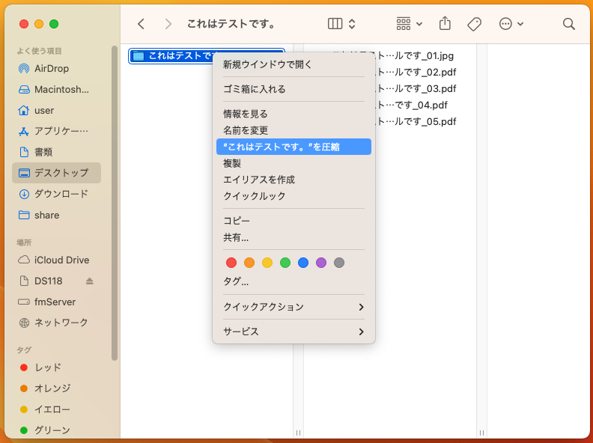
Task: Select デスクトップ in sidebar
Action: [57, 173]
